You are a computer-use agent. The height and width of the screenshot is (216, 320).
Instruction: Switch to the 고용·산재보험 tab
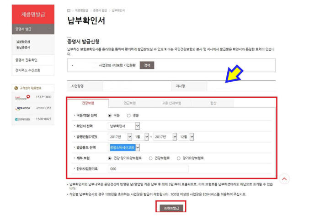click(171, 103)
